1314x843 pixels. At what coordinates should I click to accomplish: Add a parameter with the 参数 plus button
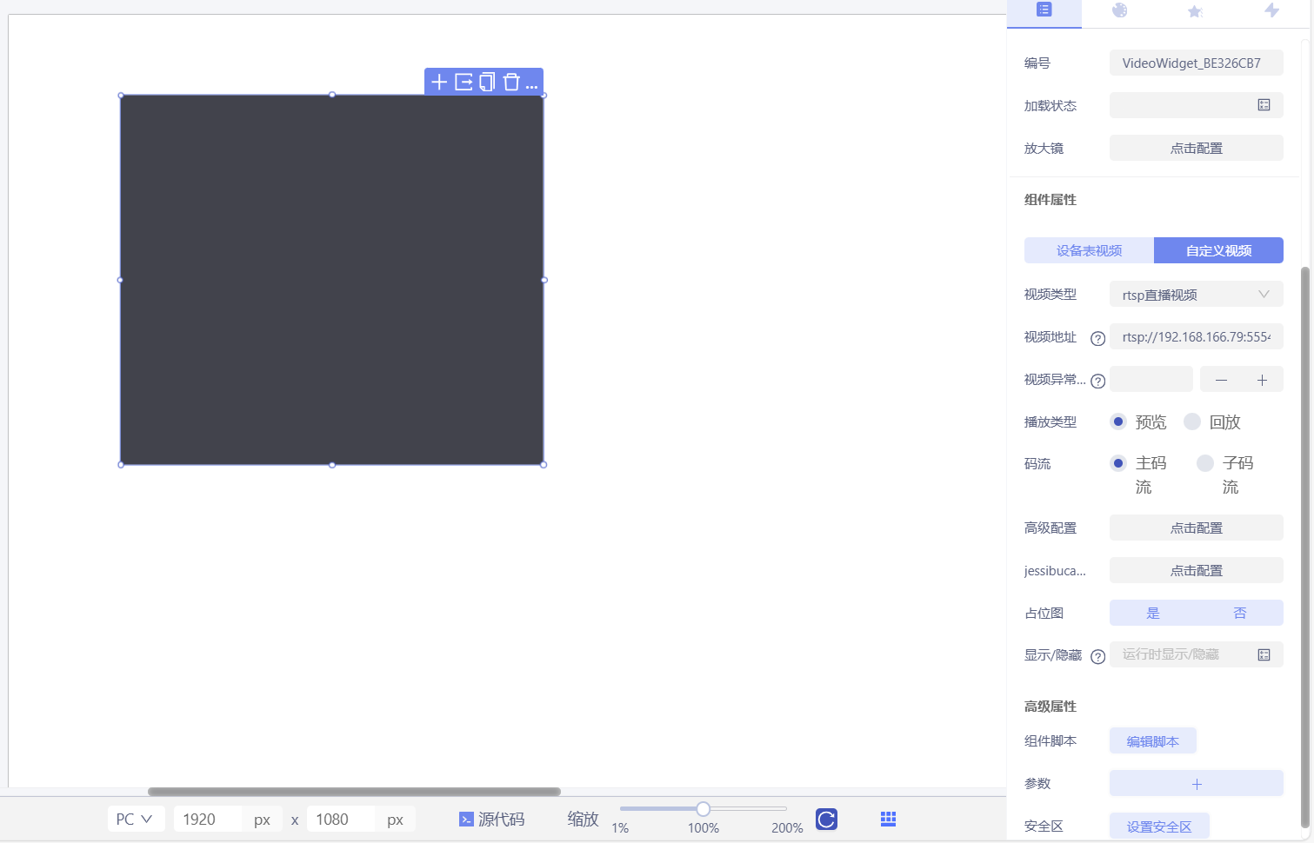point(1196,783)
